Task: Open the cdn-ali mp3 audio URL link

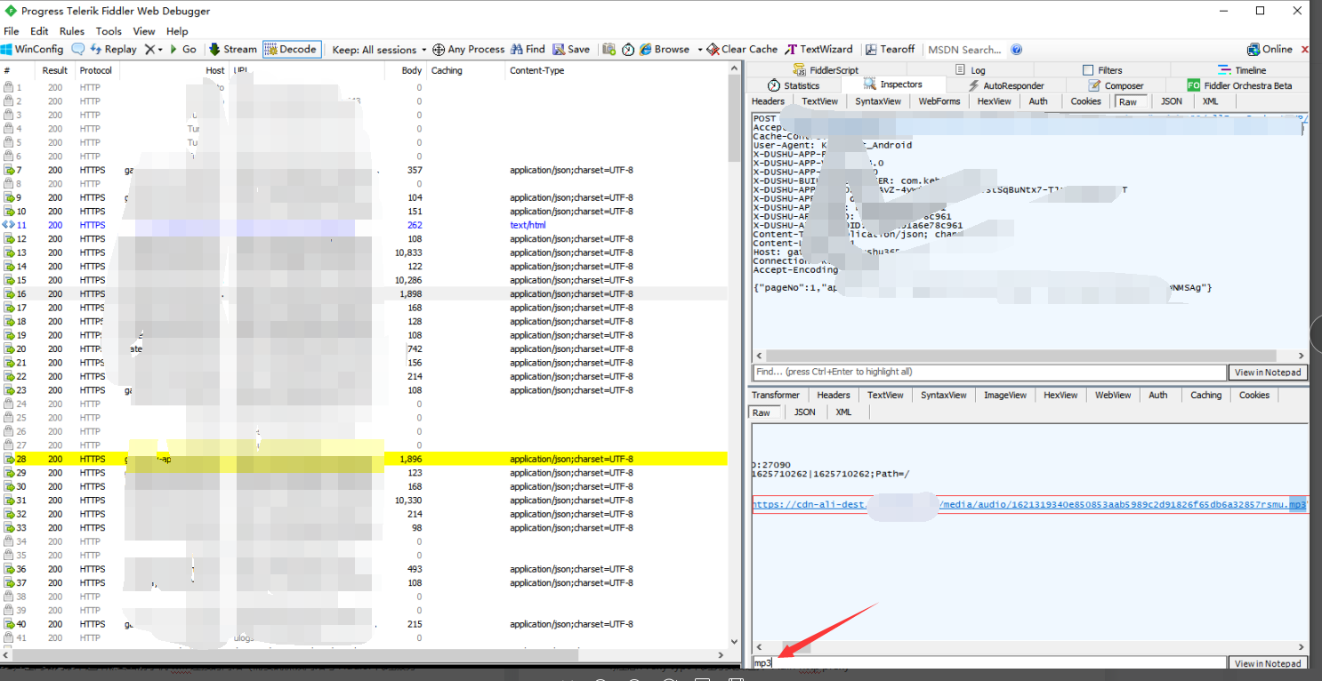Action: coord(1028,505)
